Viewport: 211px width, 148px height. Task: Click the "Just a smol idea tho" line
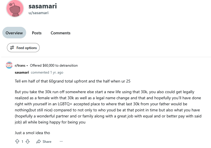(x=32, y=133)
